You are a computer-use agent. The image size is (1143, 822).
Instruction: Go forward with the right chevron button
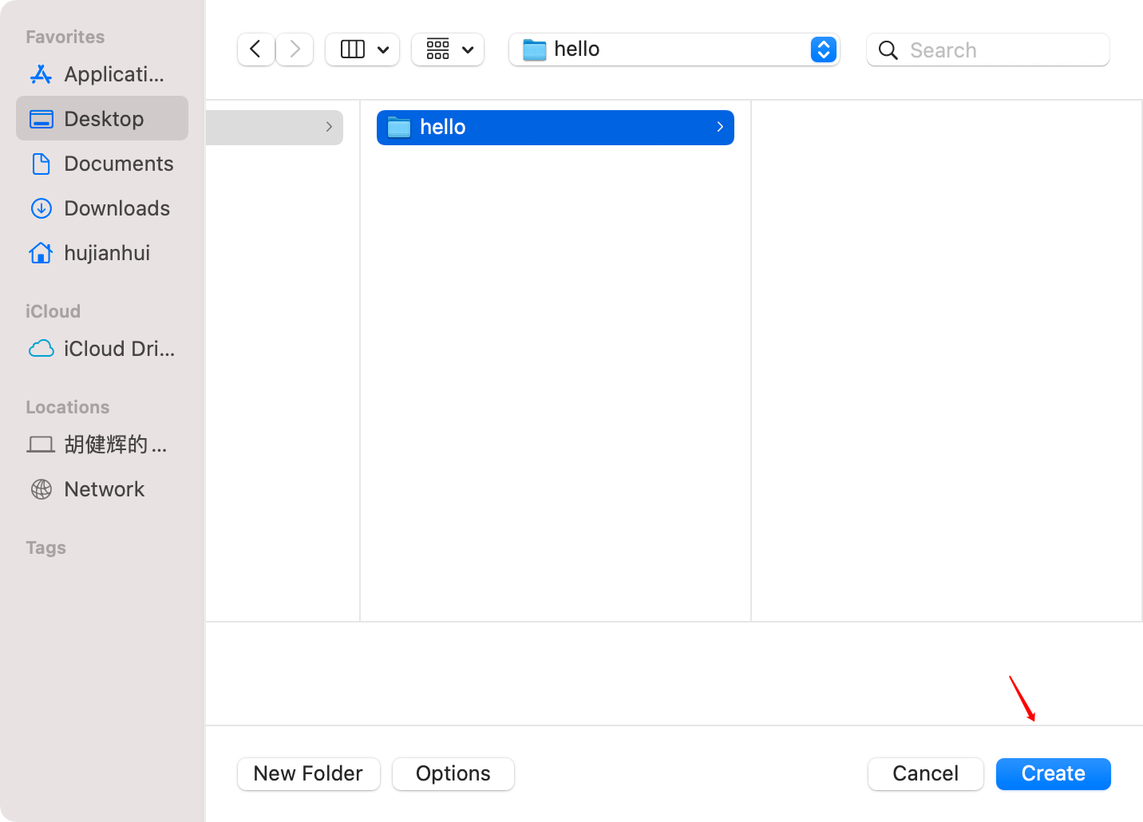[x=295, y=49]
